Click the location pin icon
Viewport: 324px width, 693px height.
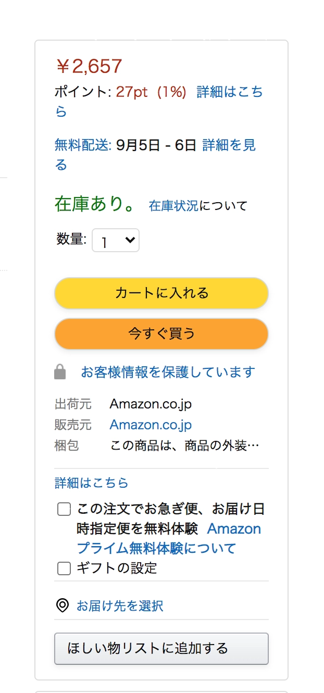pos(63,605)
